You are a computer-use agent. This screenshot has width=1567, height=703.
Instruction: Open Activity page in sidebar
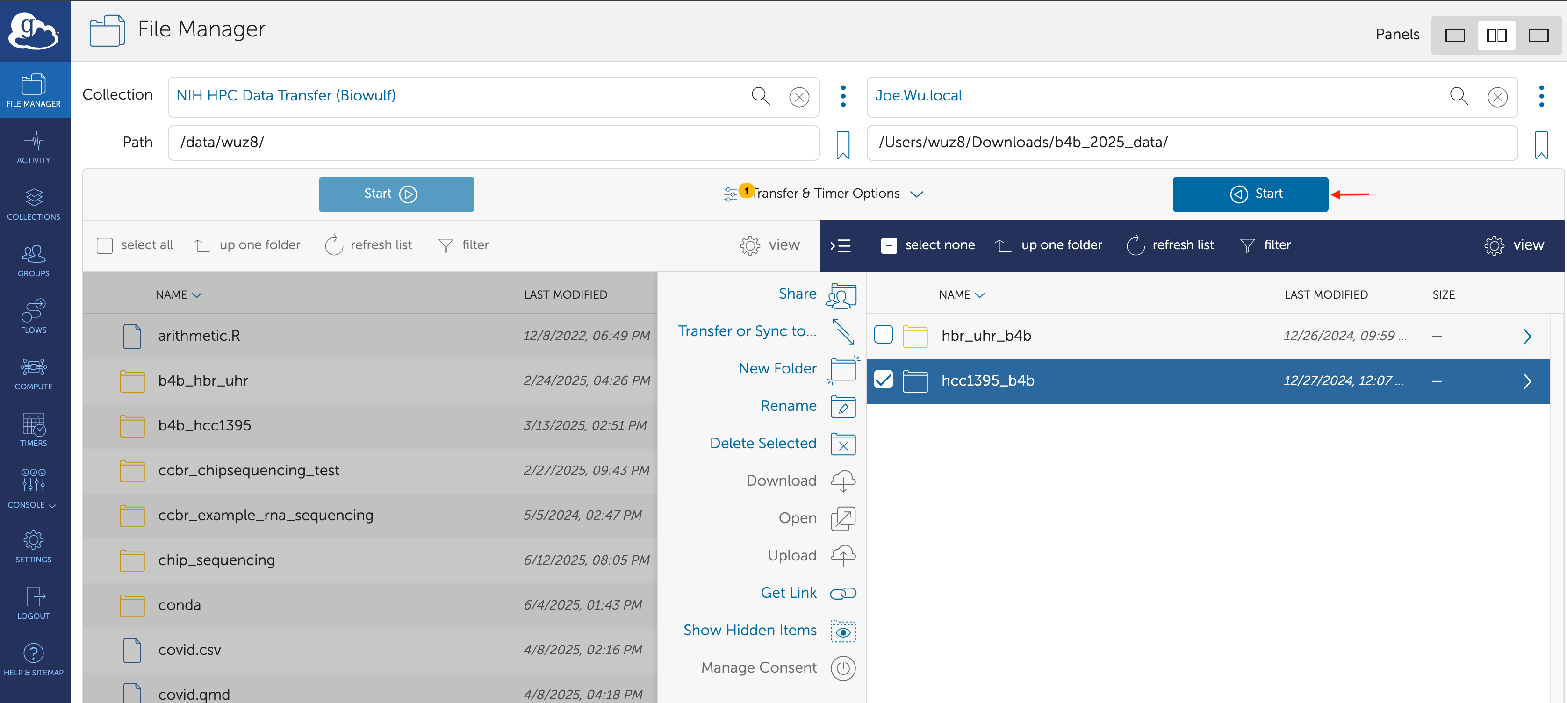(x=34, y=147)
